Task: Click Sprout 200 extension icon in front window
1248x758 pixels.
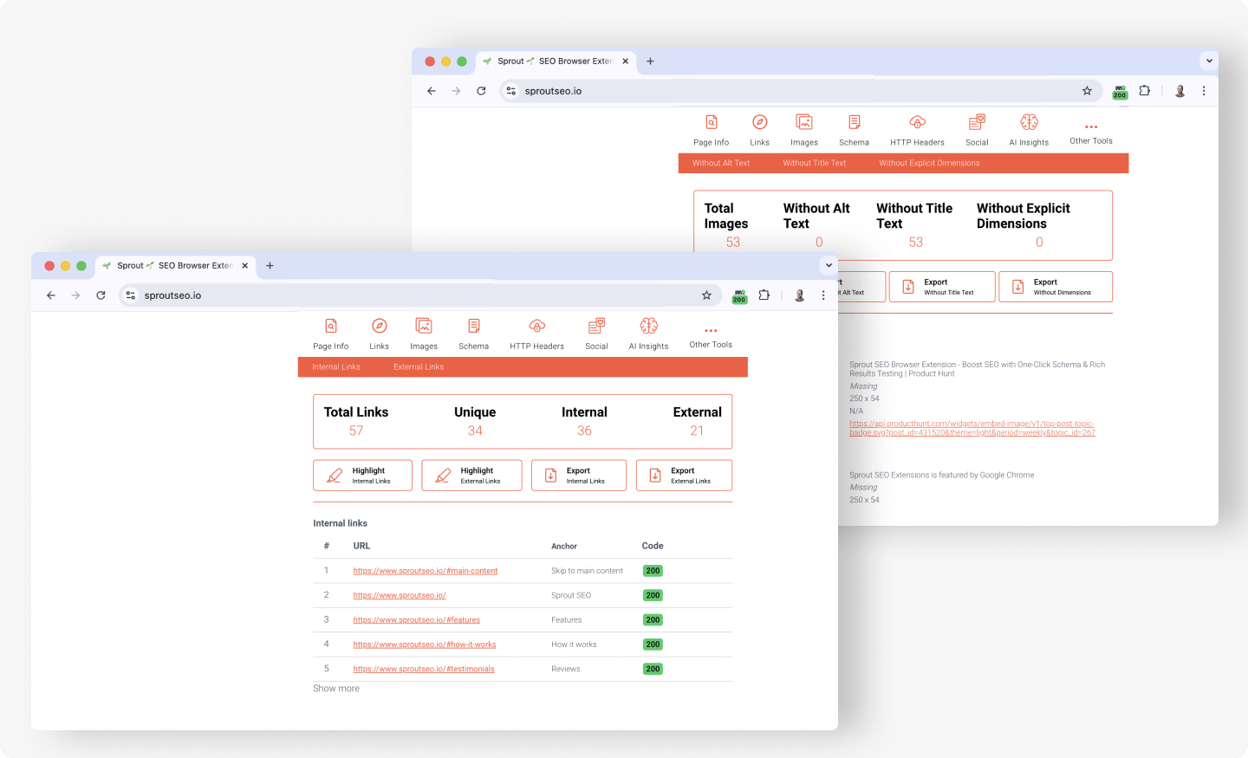Action: pos(739,296)
